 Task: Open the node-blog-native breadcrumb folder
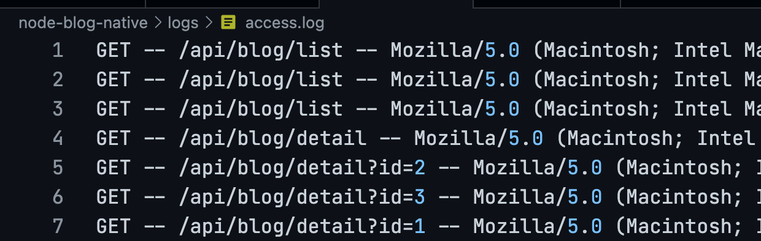tap(83, 23)
